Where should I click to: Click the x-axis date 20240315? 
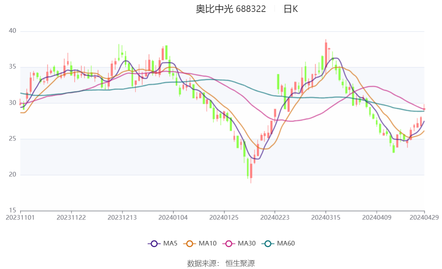[326, 217]
